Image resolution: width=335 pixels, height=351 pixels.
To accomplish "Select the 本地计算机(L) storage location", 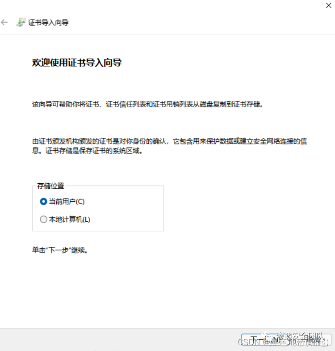I will 65,220.
